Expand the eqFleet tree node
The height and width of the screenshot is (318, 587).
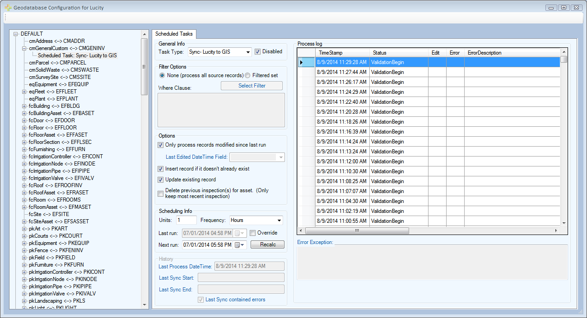24,92
